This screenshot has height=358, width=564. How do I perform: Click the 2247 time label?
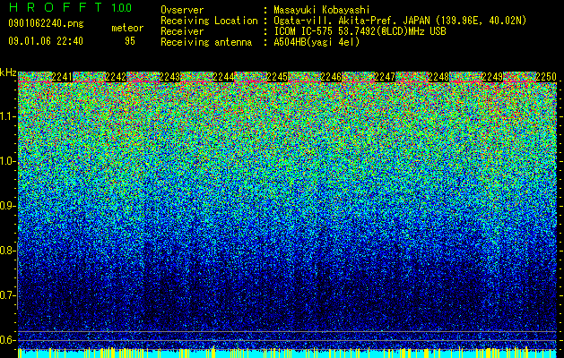click(385, 77)
